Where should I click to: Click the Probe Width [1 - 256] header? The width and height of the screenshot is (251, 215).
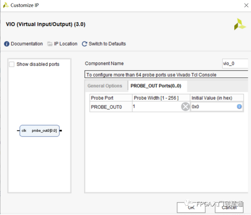tap(161, 98)
